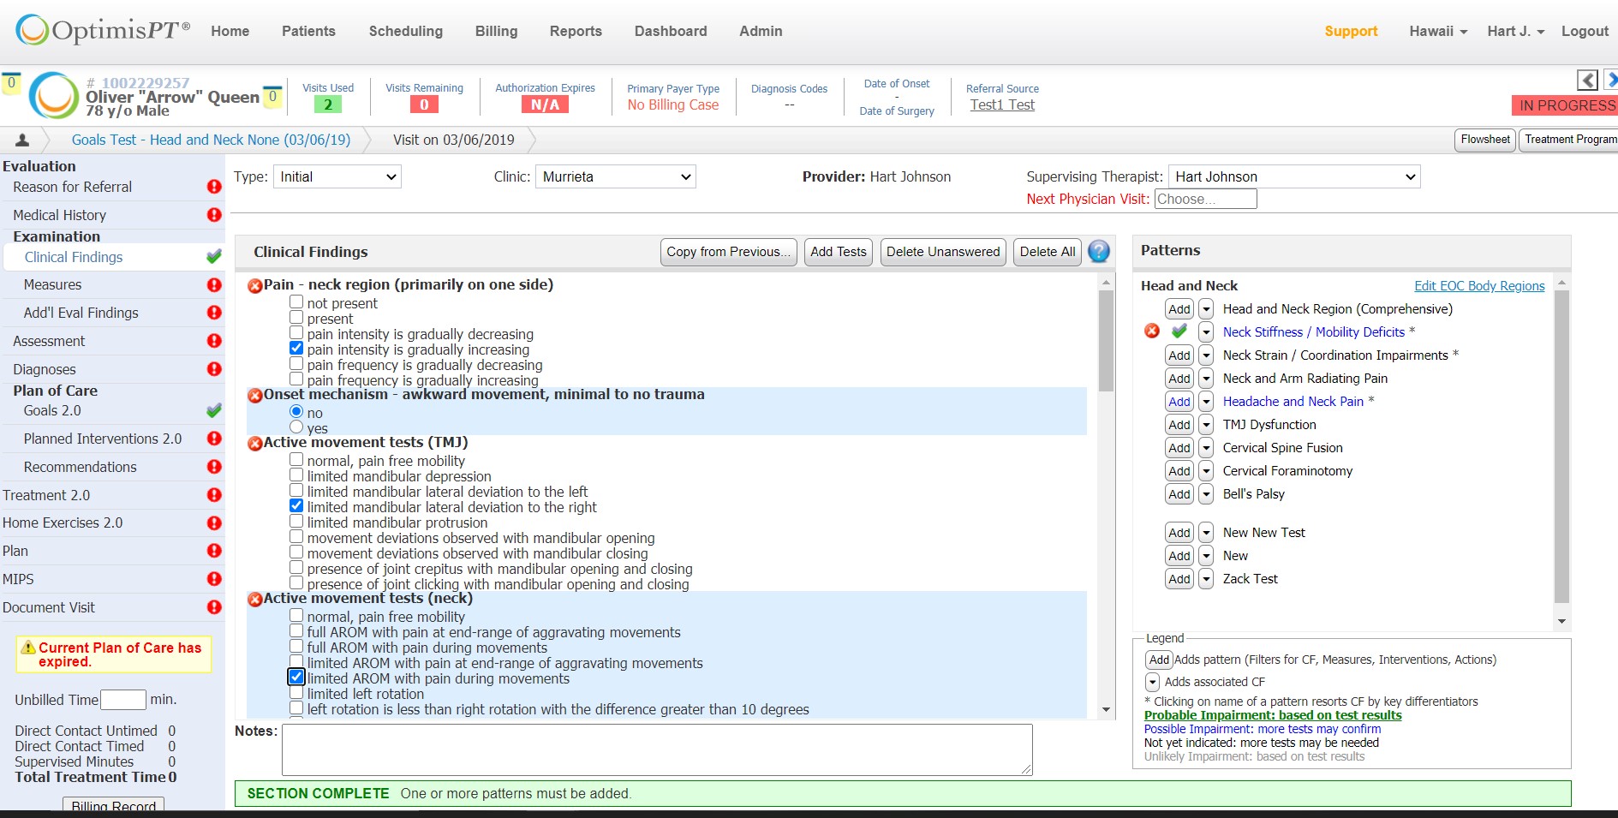1618x818 pixels.
Task: Click the green checkmark beside Goals 2.0
Action: tap(212, 410)
